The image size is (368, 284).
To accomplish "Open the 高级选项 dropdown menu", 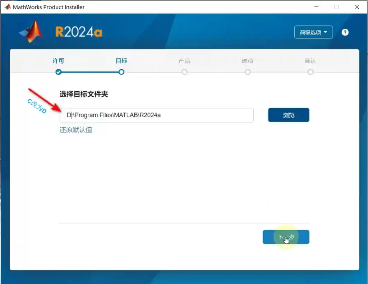I will 313,32.
